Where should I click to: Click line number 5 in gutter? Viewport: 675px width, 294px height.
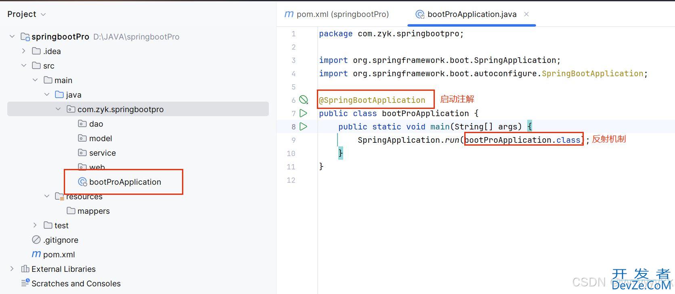point(293,87)
